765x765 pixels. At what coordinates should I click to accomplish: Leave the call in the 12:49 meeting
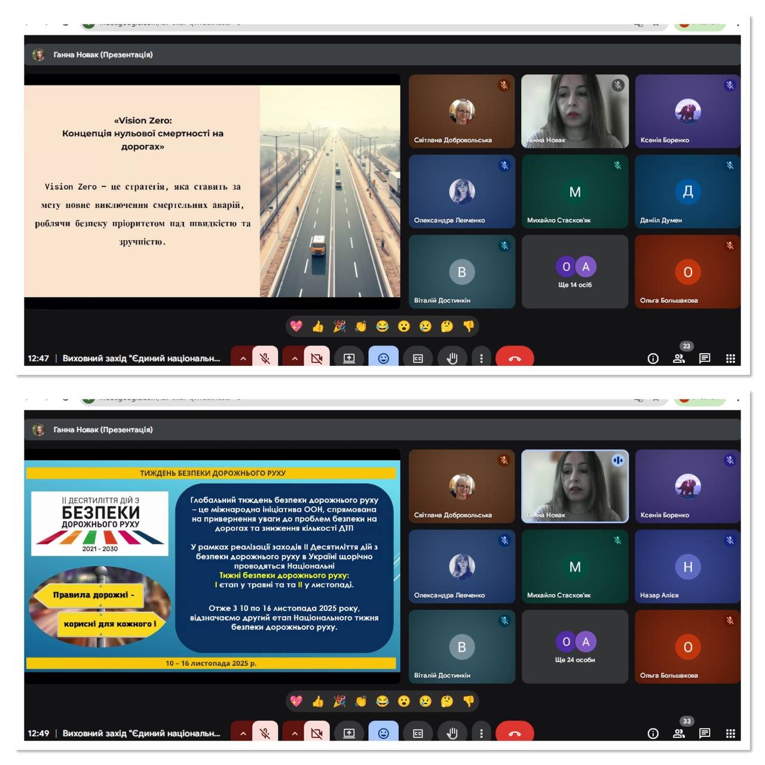click(x=515, y=733)
